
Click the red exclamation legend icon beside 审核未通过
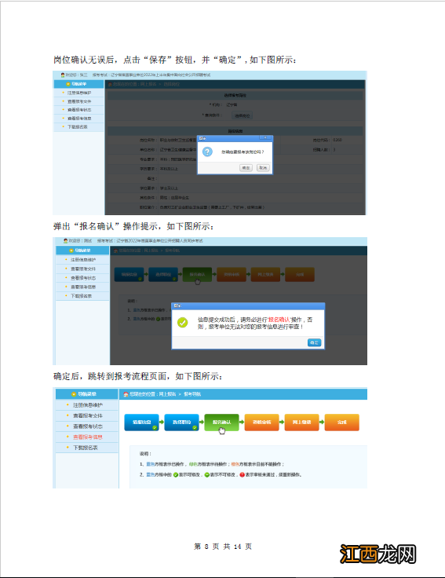tap(243, 475)
